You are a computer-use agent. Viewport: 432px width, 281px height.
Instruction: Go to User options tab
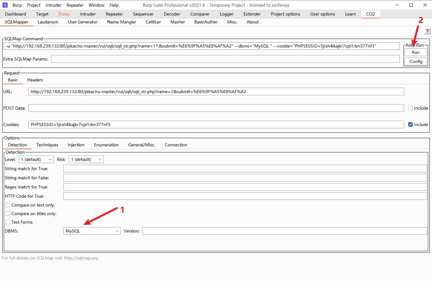(x=323, y=14)
